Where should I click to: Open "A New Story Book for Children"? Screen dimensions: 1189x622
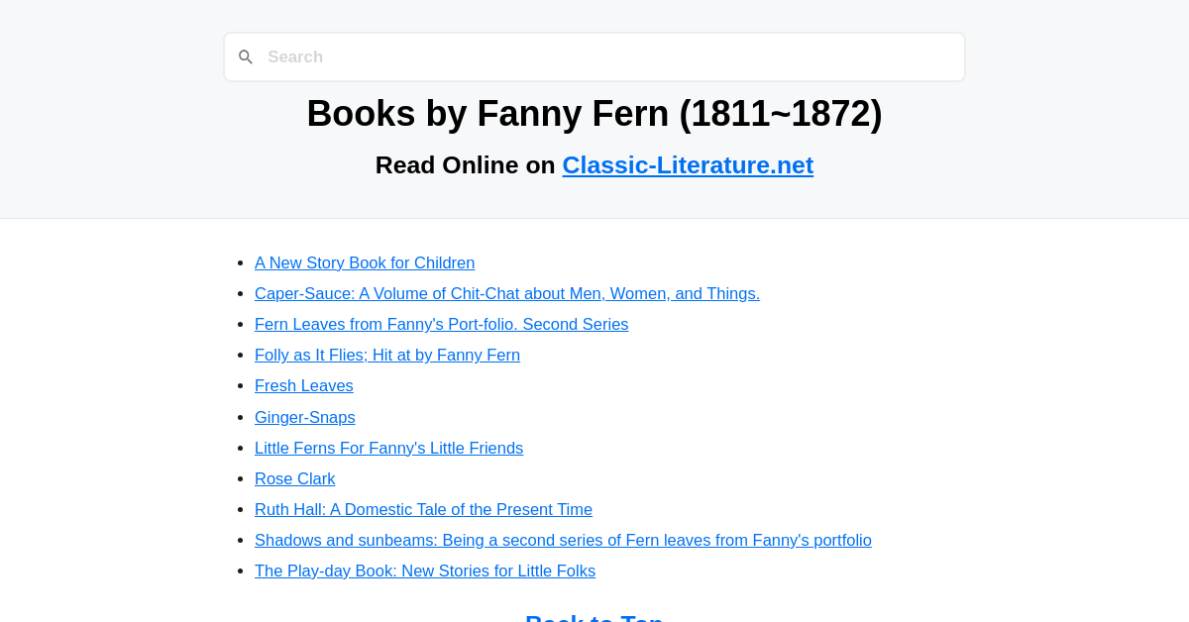pos(365,262)
